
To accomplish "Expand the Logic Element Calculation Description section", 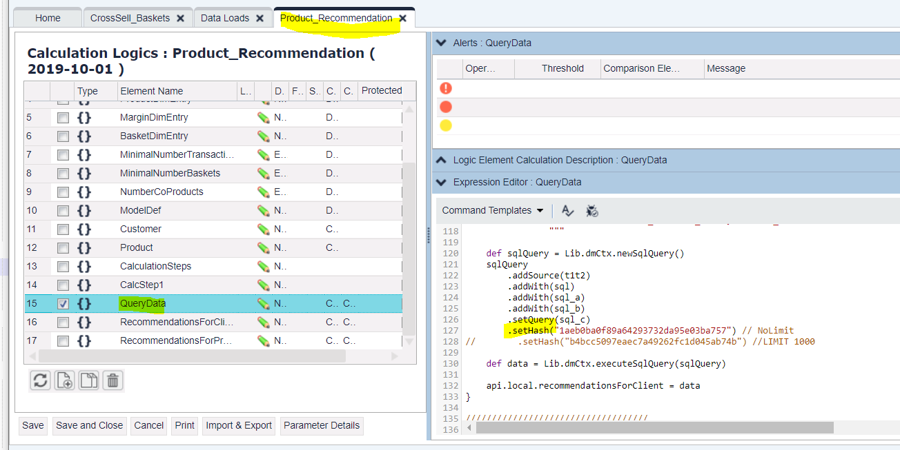I will click(442, 160).
